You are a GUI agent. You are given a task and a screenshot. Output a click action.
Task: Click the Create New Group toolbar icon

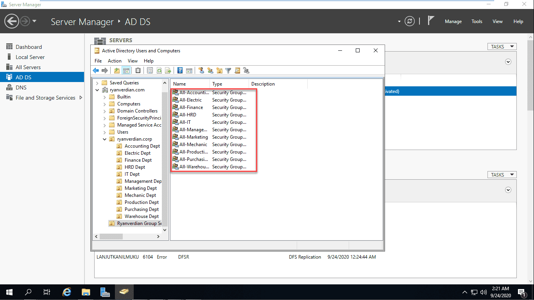tap(210, 71)
